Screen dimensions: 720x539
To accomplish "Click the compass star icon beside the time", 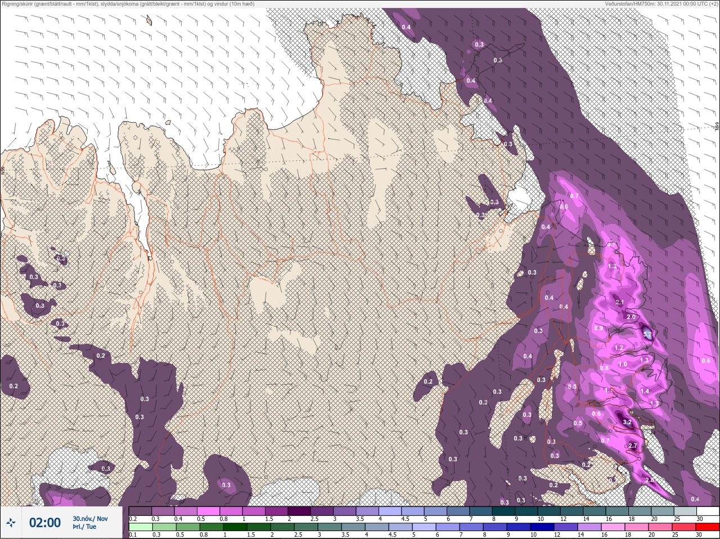I will coord(11,523).
